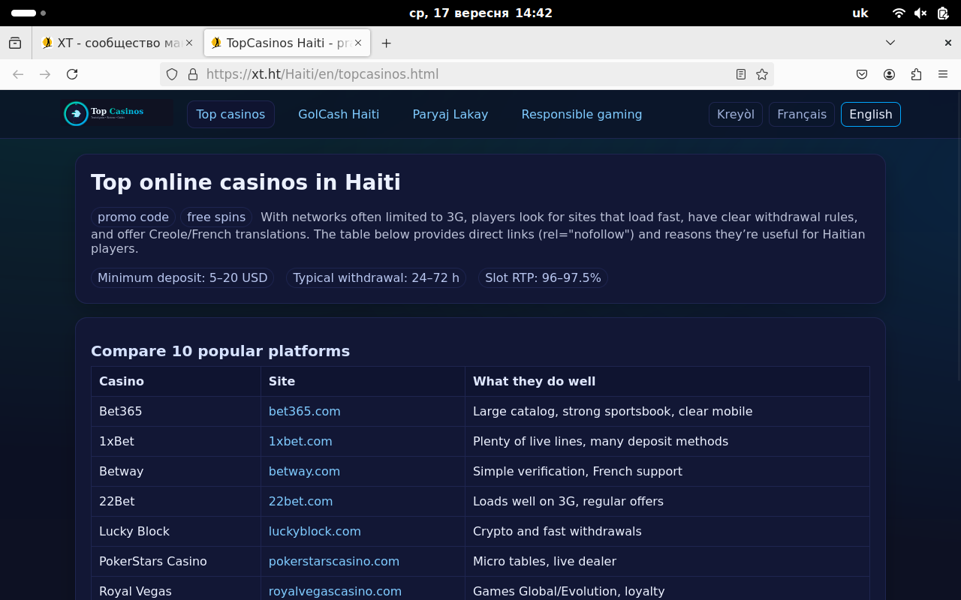This screenshot has height=600, width=961.
Task: Open the date and time clock menu
Action: point(480,13)
